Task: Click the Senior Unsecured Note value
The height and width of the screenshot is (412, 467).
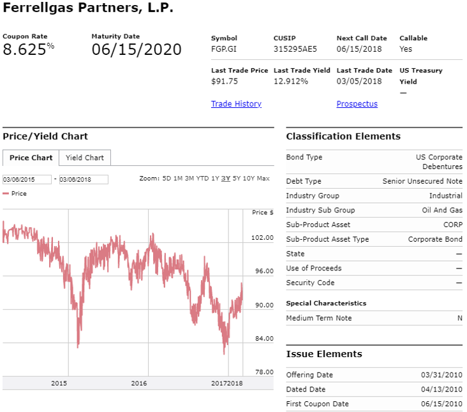Action: (422, 181)
